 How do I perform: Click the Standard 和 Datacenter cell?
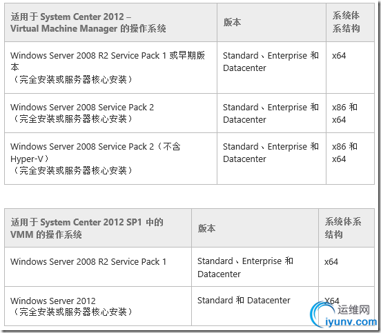[255, 306]
